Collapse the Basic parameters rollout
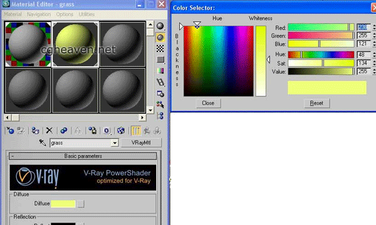This screenshot has height=225, width=376. 83,156
